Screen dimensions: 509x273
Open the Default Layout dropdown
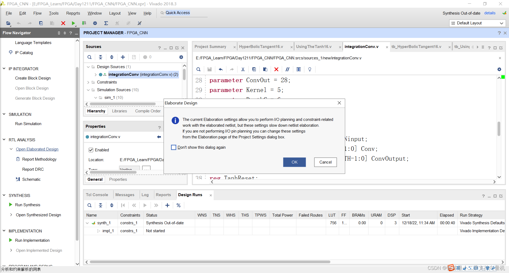477,23
